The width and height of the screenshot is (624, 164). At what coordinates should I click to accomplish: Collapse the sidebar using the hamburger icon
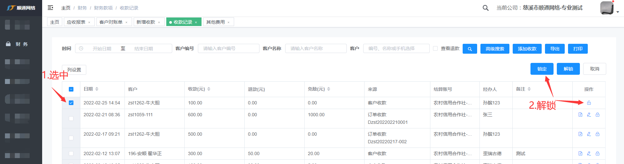[x=50, y=8]
